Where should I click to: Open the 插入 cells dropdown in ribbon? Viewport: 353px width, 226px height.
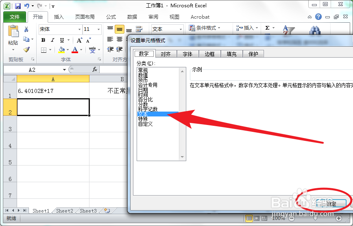tap(247, 28)
